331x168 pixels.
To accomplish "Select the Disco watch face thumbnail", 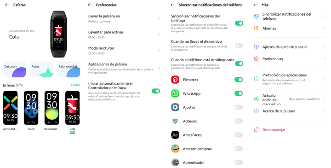I will (x=31, y=108).
